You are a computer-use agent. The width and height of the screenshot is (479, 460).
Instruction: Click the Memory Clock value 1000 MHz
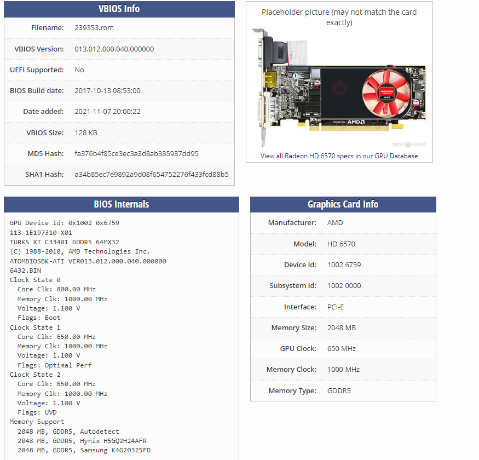coord(343,370)
